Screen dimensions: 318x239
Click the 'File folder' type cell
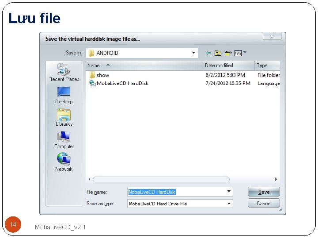tap(269, 75)
